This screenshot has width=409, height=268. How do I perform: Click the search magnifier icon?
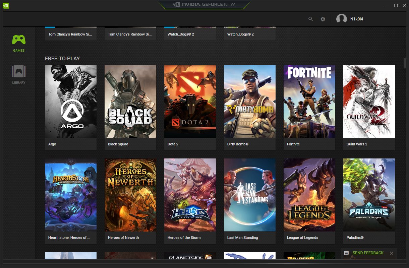310,19
